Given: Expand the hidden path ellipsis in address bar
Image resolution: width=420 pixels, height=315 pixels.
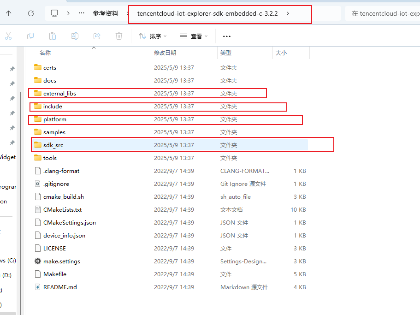Looking at the screenshot, I should (x=82, y=13).
